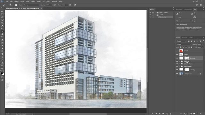
Task: Open the layer blend mode dropdown
Action: coord(184,44)
